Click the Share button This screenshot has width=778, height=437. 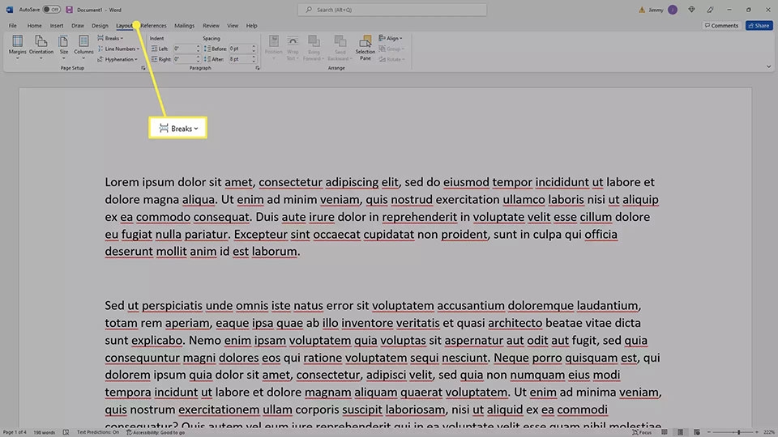pyautogui.click(x=759, y=25)
